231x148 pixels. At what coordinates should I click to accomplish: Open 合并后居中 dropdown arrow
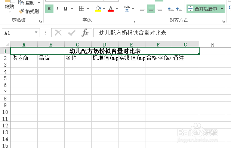tap(222, 9)
